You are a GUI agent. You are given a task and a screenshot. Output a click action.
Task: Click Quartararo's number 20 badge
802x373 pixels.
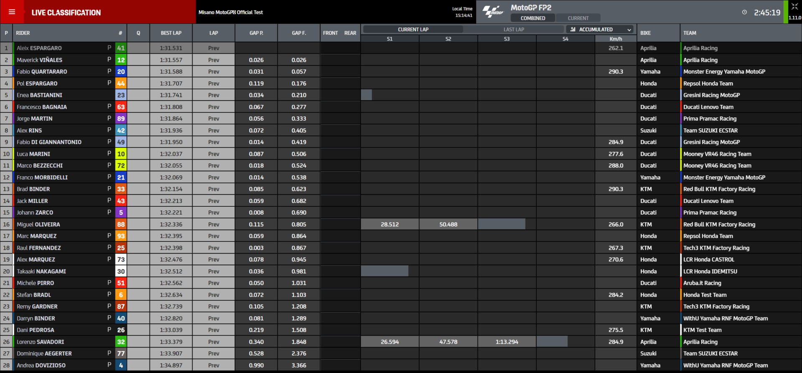121,72
